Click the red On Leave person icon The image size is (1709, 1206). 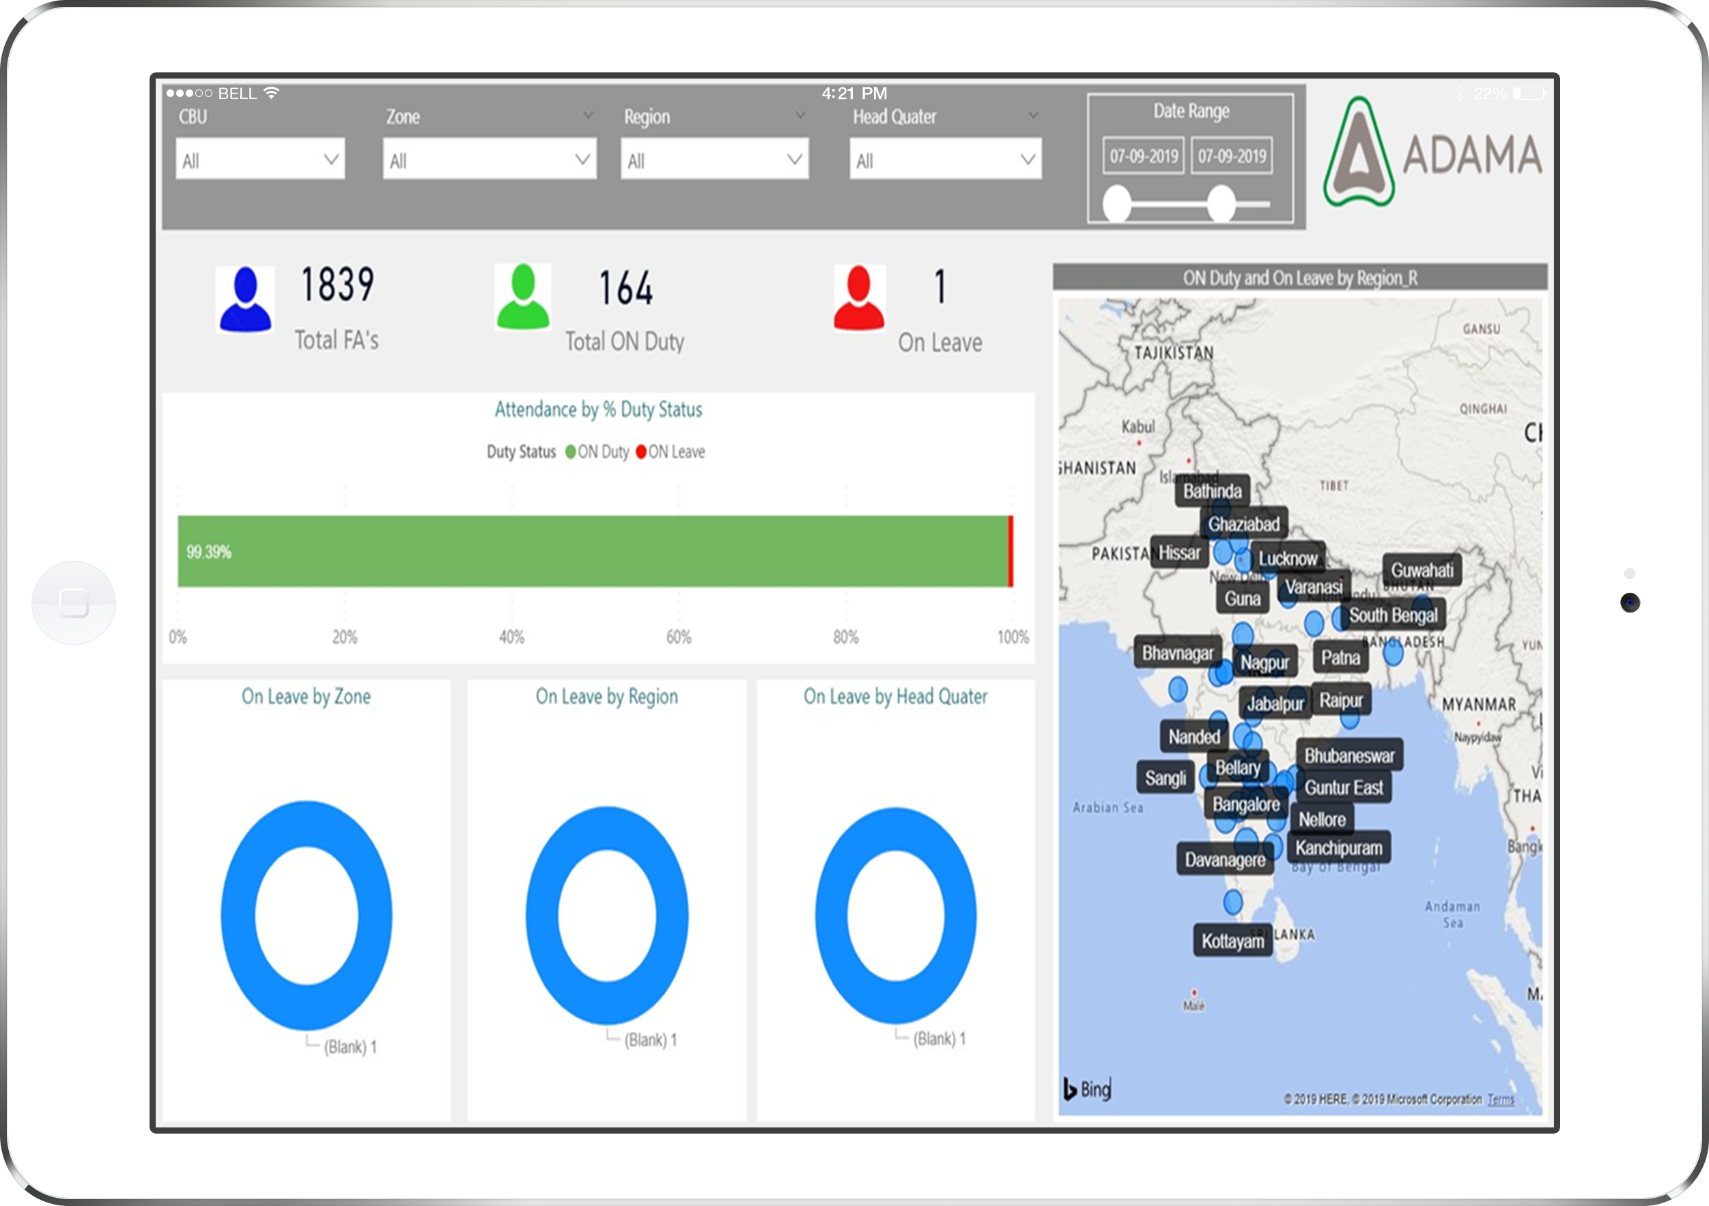coord(859,298)
